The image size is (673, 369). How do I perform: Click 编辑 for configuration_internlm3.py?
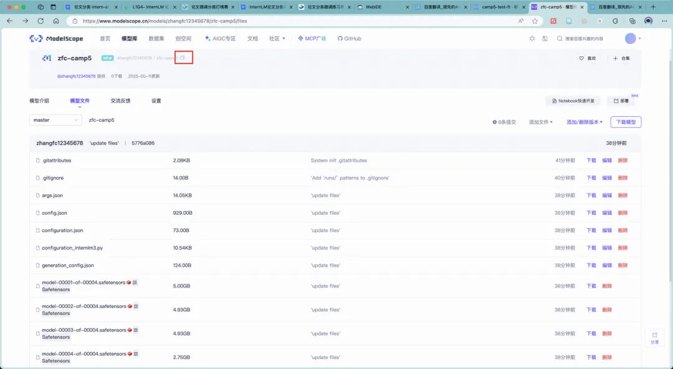pos(607,248)
